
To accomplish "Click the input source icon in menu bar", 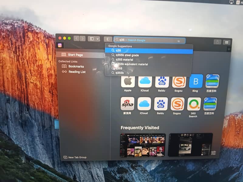I will (238, 2).
